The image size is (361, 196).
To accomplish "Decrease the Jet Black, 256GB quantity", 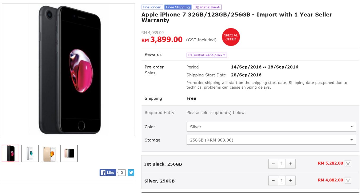I will click(x=273, y=164).
